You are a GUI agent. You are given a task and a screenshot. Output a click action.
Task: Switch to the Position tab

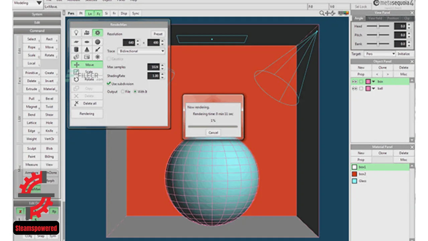coord(393,18)
